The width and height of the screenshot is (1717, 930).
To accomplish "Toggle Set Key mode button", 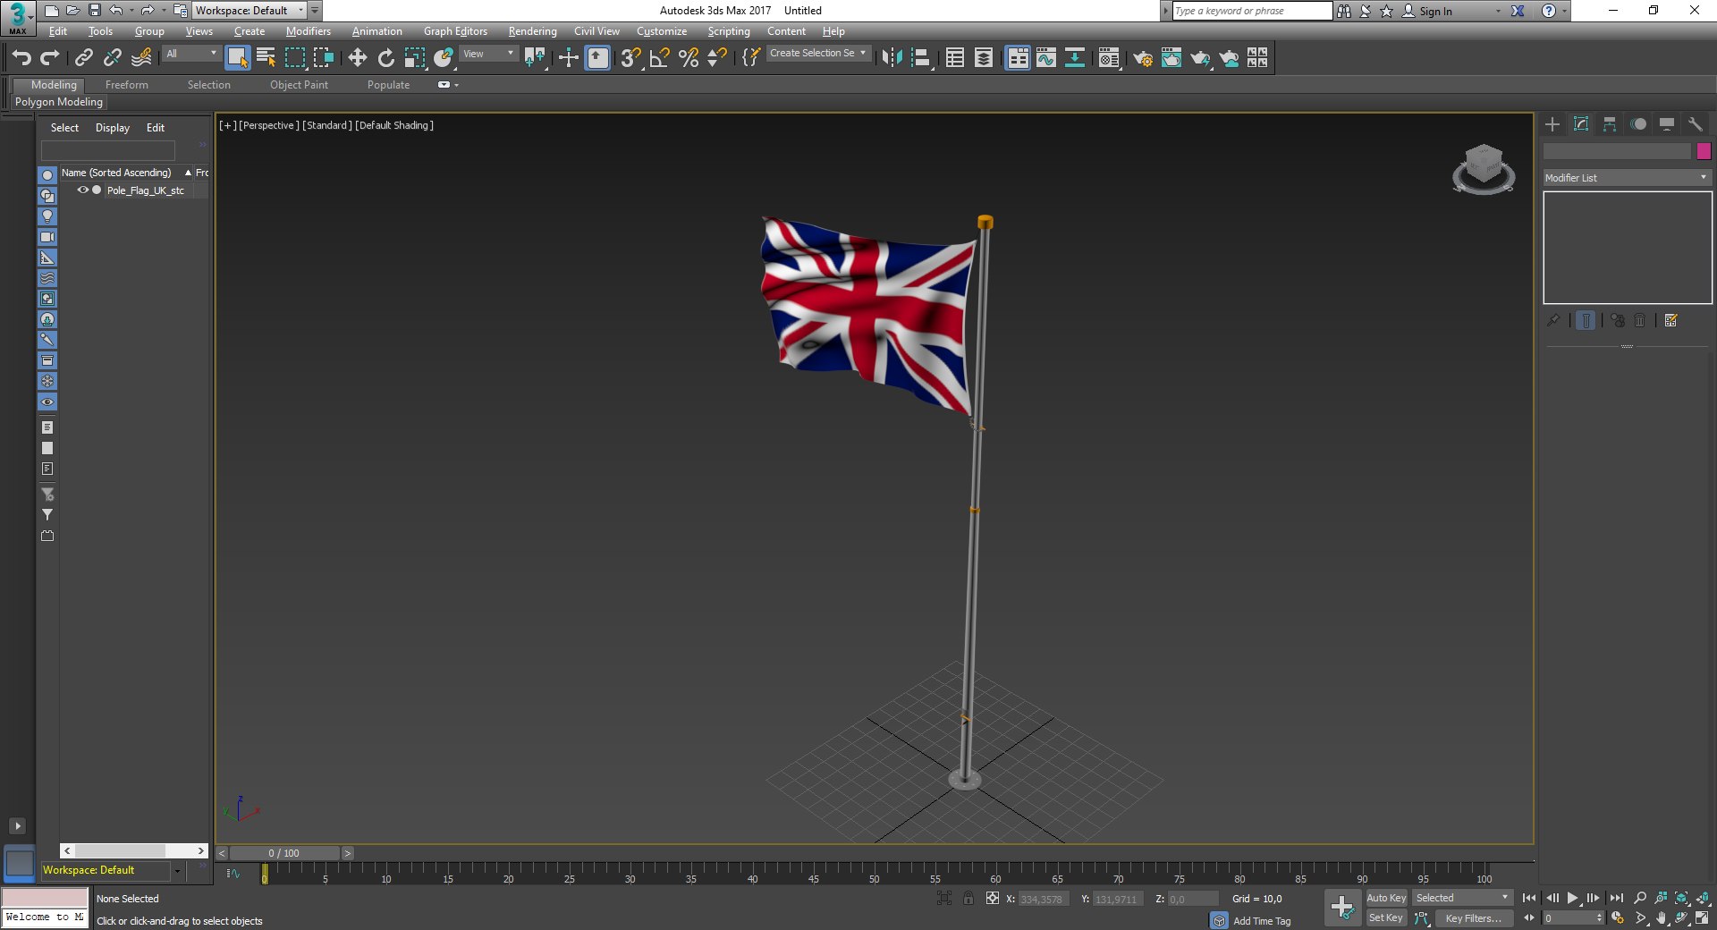I will (1386, 917).
